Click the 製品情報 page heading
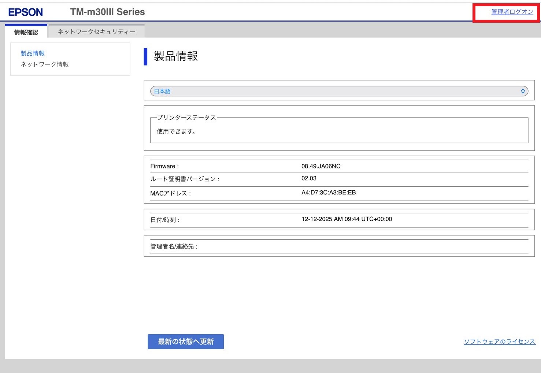Viewport: 541px width, 373px height. [176, 56]
